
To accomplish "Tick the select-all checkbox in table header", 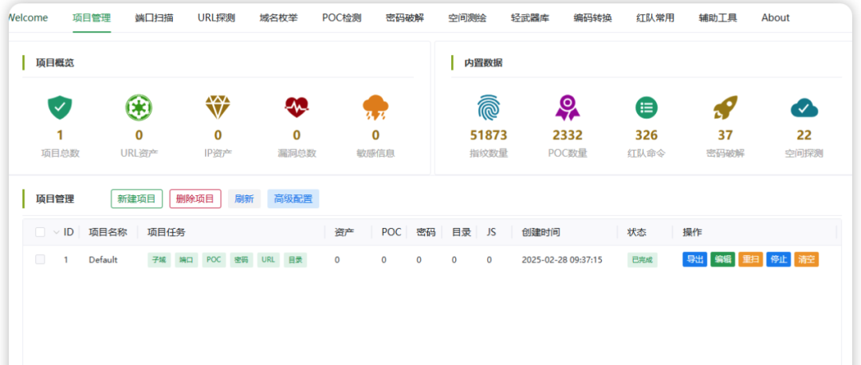I will click(40, 232).
